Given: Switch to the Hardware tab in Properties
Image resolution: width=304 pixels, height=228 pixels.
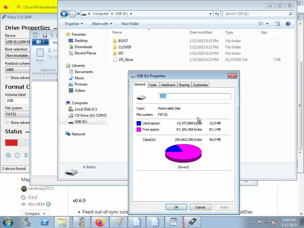Looking at the screenshot, I should 168,85.
